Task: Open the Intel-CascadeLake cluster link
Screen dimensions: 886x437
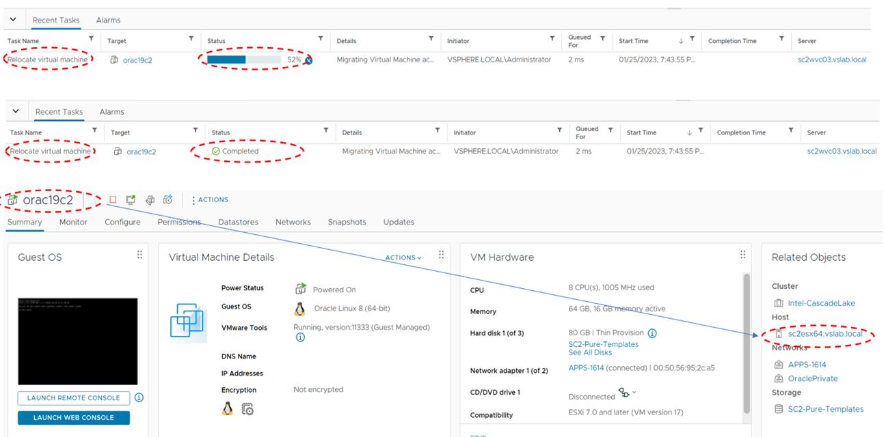Action: 822,303
